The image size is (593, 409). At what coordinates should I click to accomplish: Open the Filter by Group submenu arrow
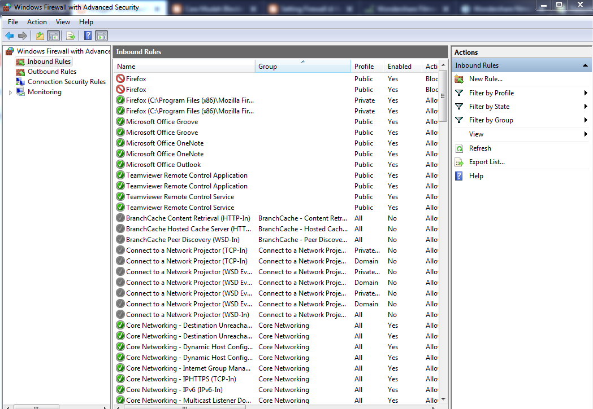[586, 120]
